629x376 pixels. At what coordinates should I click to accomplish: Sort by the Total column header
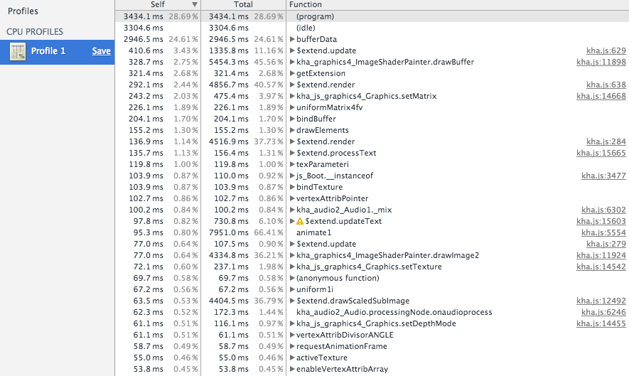point(243,4)
